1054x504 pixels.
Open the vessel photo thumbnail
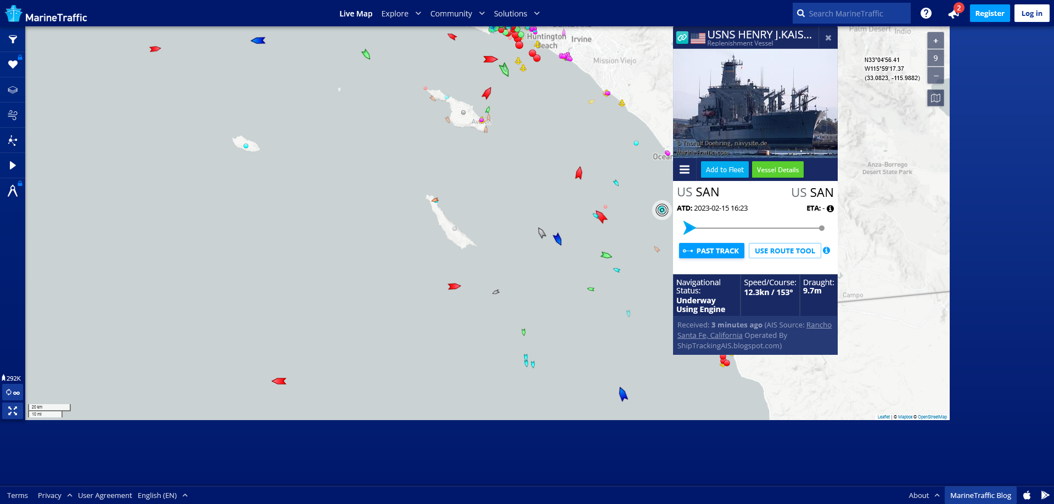pos(755,103)
